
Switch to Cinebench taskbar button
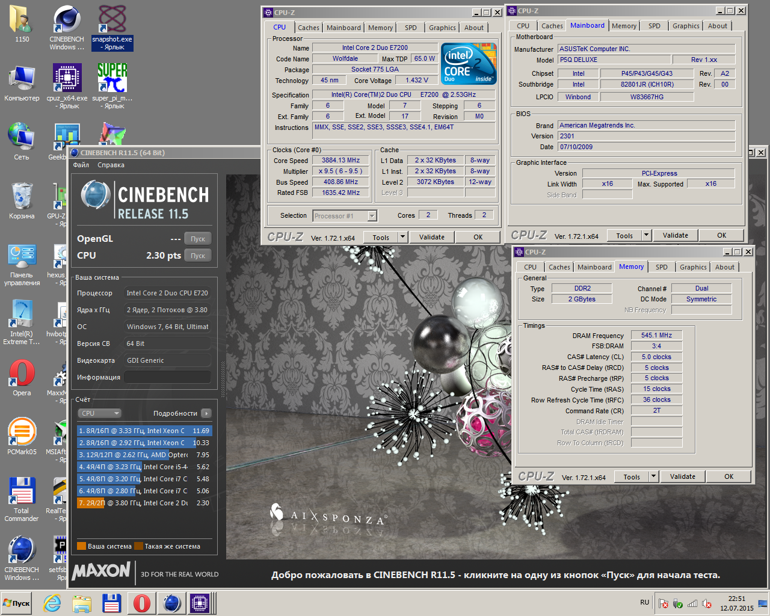pyautogui.click(x=172, y=603)
